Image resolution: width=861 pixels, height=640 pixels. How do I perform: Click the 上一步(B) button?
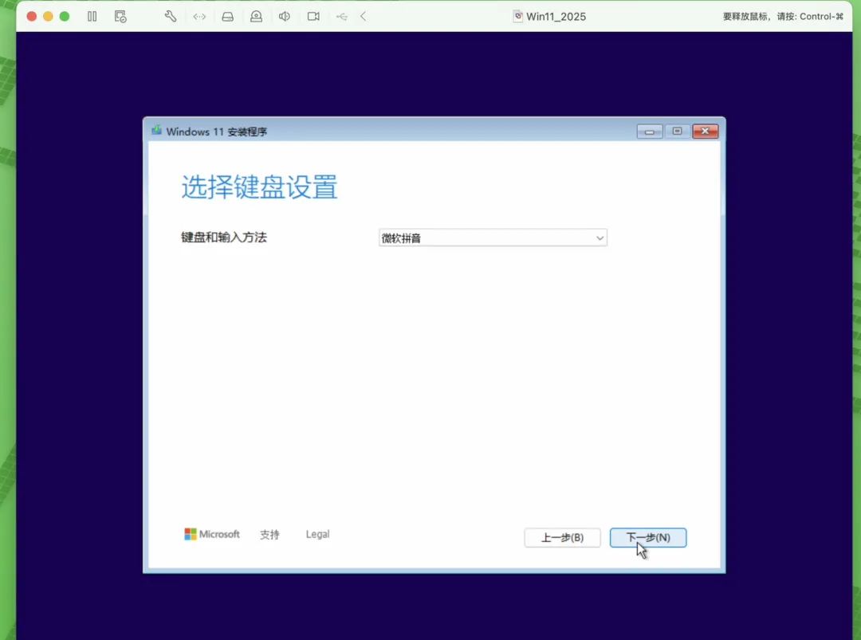coord(562,537)
